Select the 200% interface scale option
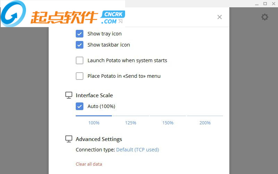278x174 pixels. tap(205, 123)
